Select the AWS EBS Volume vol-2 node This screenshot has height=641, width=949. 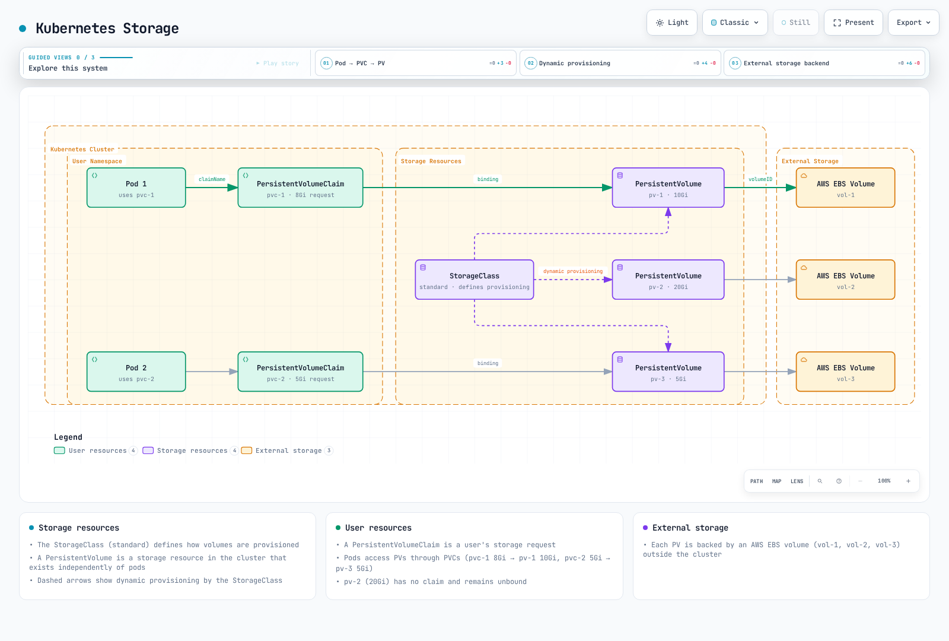pos(845,280)
